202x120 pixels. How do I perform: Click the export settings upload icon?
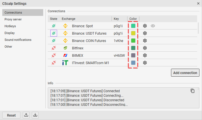click(x=26, y=115)
